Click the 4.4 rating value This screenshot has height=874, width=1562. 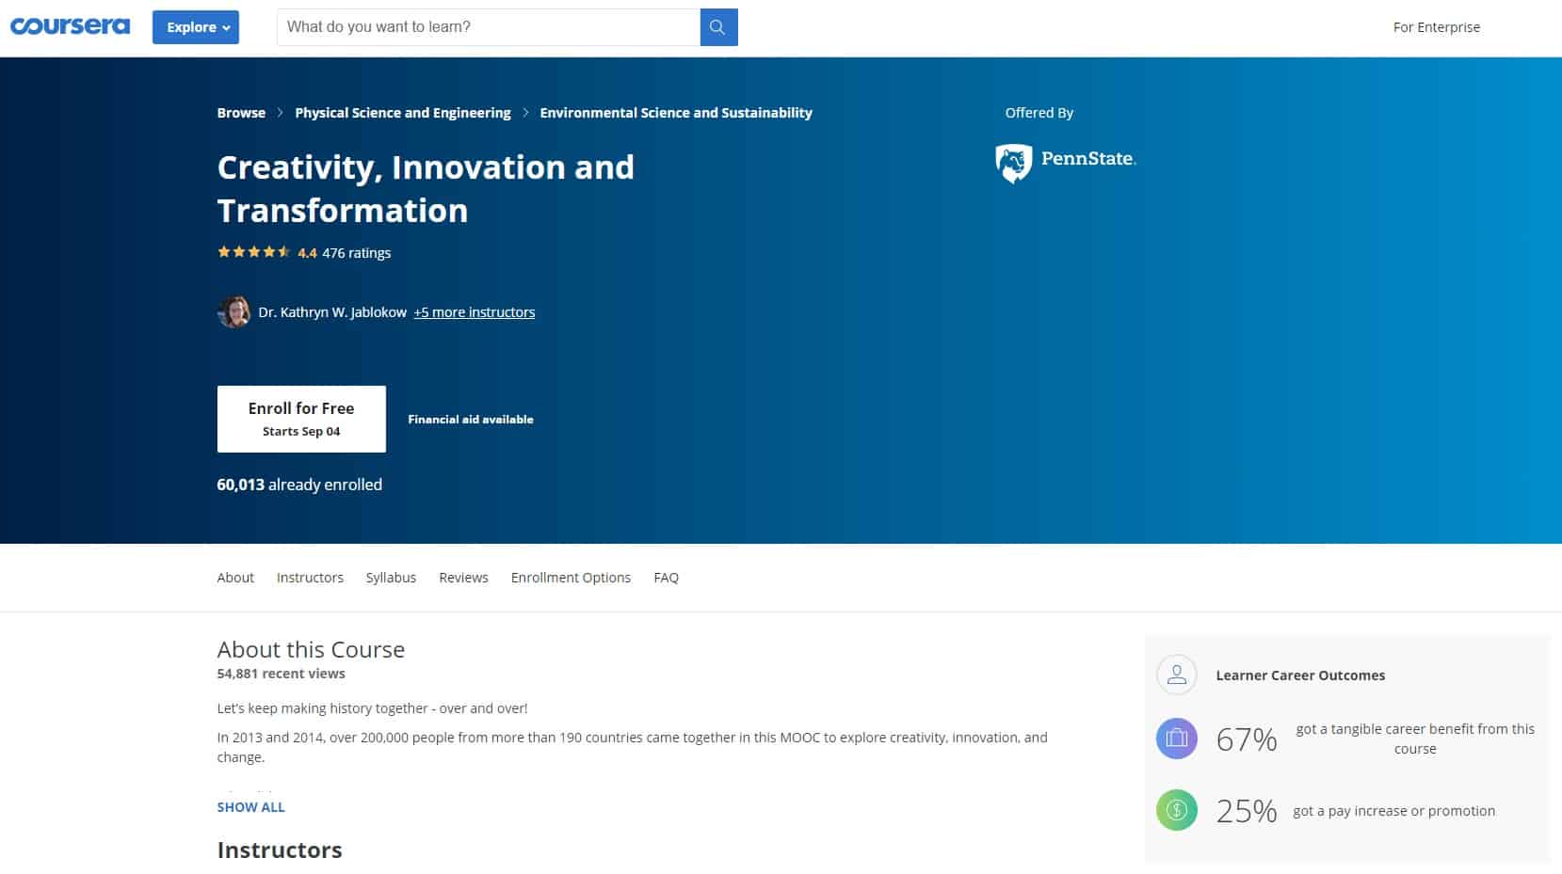pos(307,253)
